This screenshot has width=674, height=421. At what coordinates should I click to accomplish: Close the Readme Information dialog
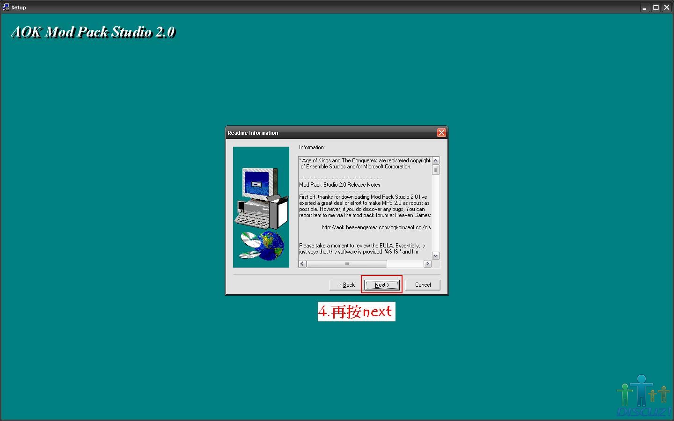441,133
